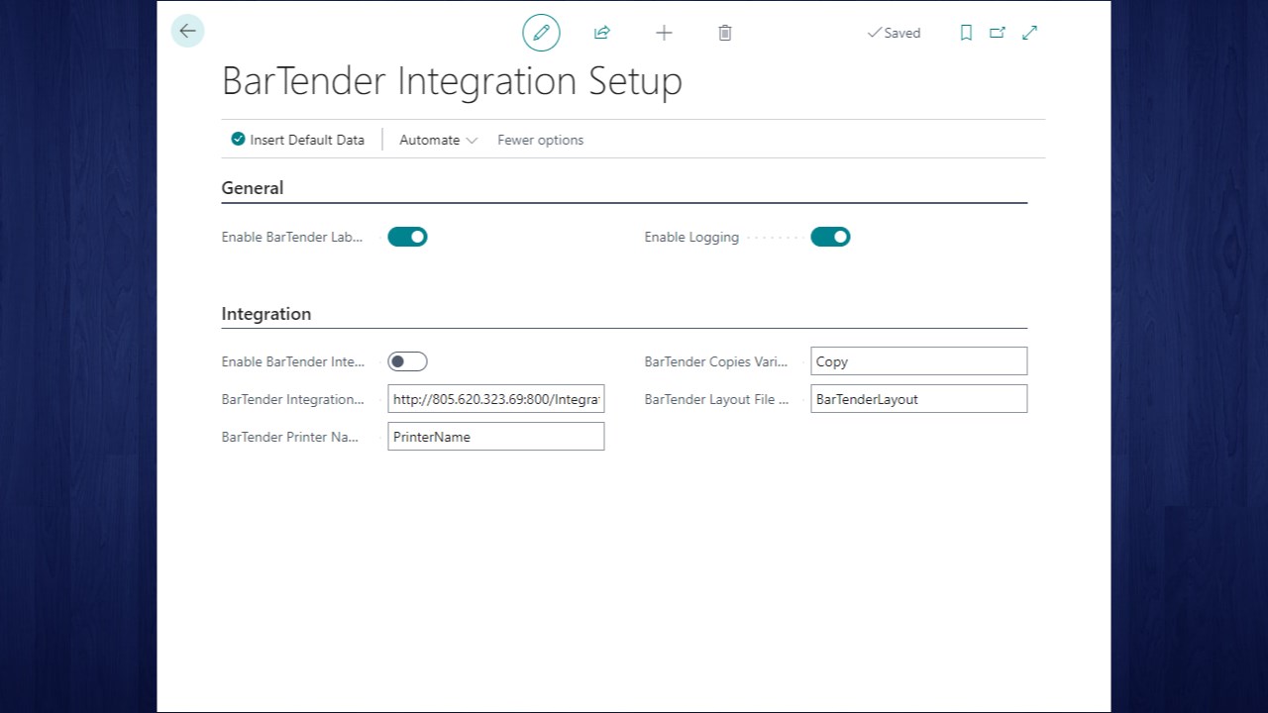1268x713 pixels.
Task: Click the BarTender Integration URL field
Action: [x=496, y=399]
